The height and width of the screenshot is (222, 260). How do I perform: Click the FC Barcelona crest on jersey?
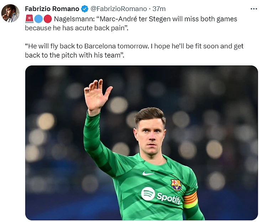coord(176,185)
